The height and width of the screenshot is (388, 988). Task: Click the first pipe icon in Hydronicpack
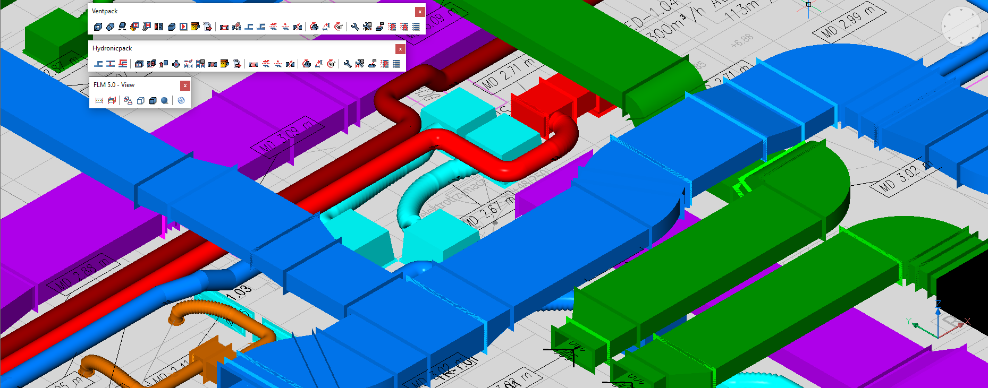[x=98, y=64]
